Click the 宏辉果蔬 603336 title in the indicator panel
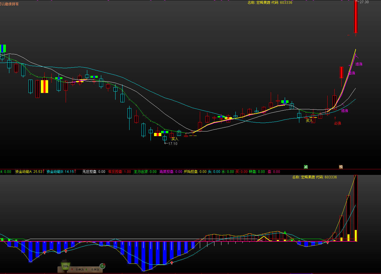Screen dimensions: 381x274 point(314,177)
